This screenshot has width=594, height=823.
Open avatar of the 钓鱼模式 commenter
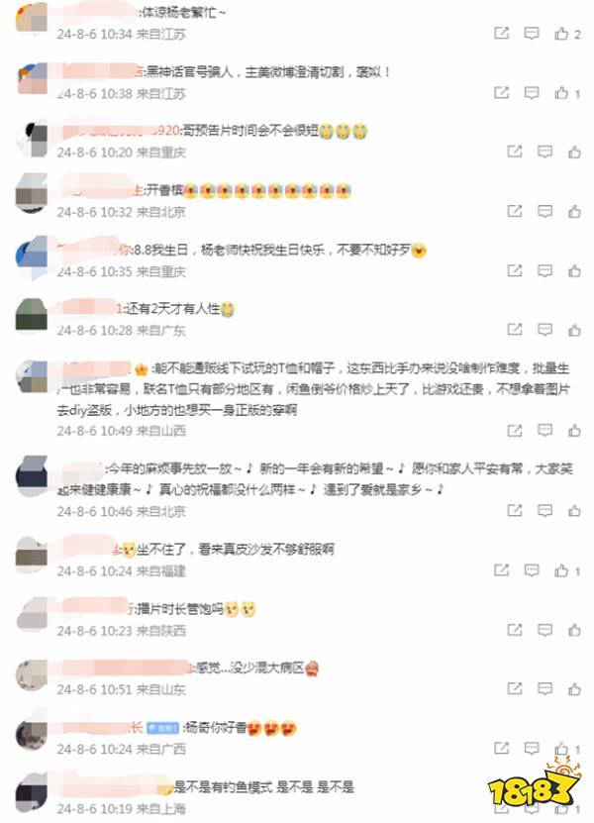coord(32,792)
